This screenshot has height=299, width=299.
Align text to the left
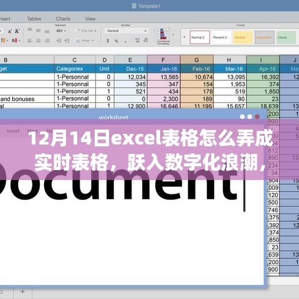click(x=30, y=40)
